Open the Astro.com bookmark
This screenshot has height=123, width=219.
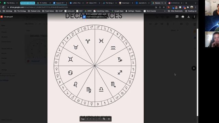[x=69, y=11]
